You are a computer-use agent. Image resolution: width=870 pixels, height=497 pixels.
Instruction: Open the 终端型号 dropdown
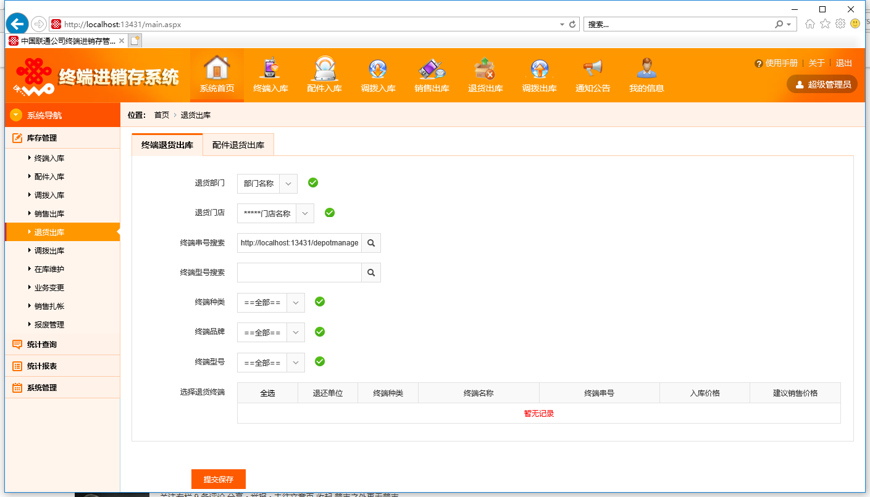pos(271,363)
